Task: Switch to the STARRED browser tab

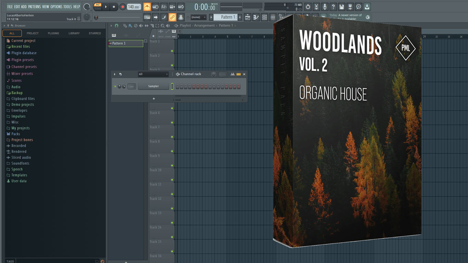Action: click(x=95, y=33)
